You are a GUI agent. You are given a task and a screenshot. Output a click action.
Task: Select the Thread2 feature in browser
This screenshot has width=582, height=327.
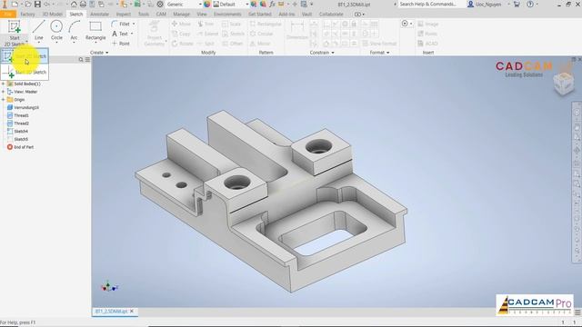tap(18, 124)
